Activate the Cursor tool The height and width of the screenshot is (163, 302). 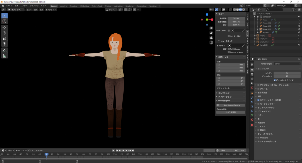[4, 21]
